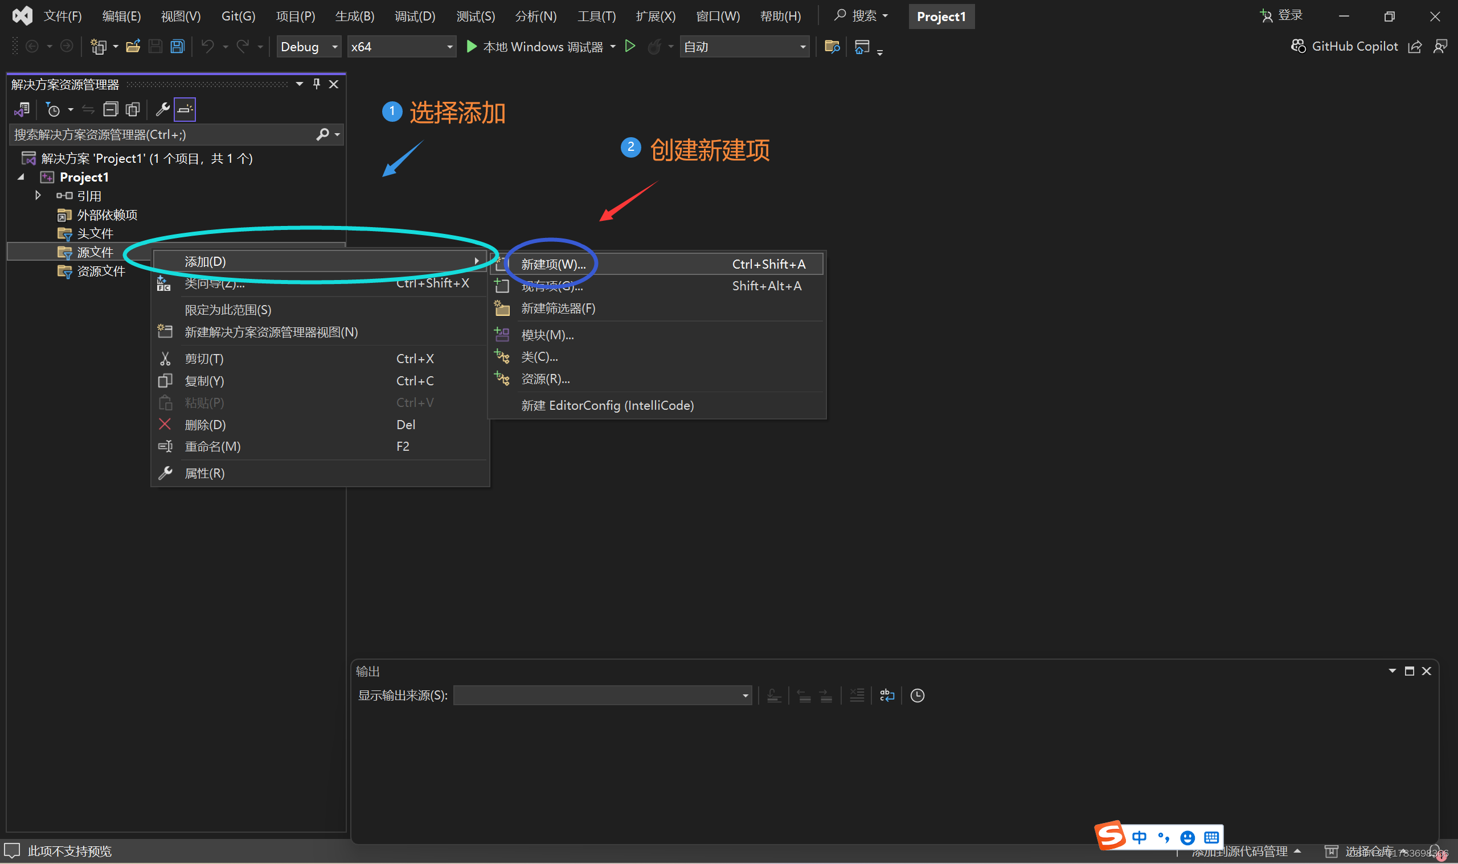Click the find in files folder icon

tap(833, 47)
